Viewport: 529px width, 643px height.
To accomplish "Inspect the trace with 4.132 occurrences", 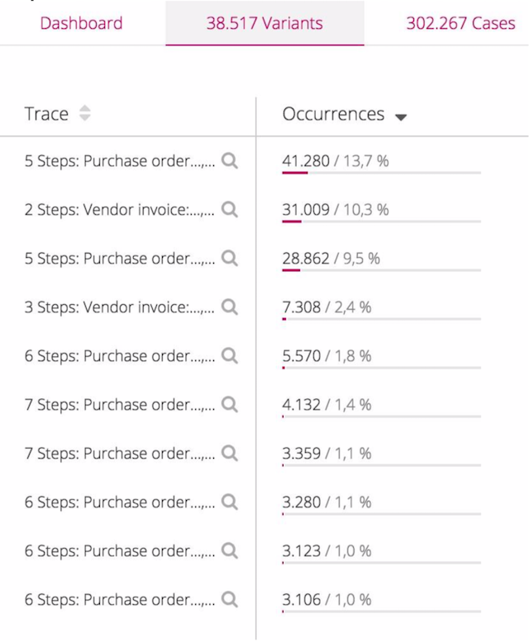I will (230, 405).
